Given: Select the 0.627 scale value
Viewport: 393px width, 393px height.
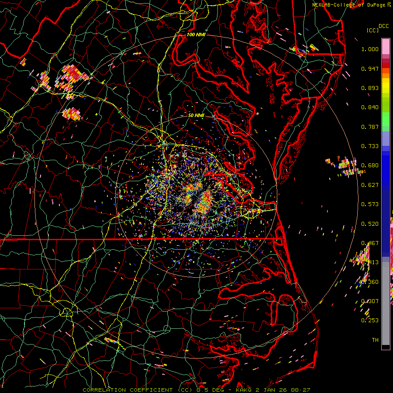Looking at the screenshot, I should point(370,185).
